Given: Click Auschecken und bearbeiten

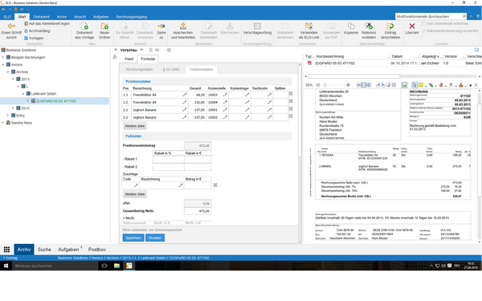Looking at the screenshot, I should pyautogui.click(x=183, y=31).
